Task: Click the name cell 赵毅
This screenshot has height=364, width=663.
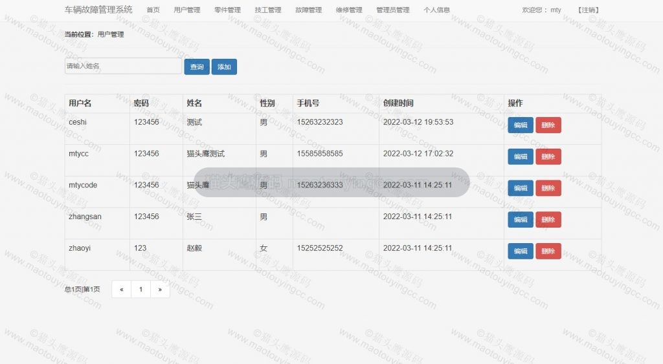Action: pyautogui.click(x=194, y=248)
